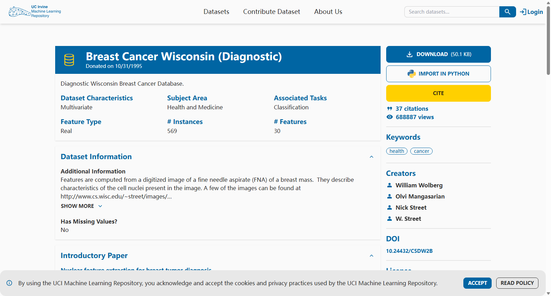The height and width of the screenshot is (296, 551).
Task: Click the Keywords heading
Action: [x=403, y=137]
